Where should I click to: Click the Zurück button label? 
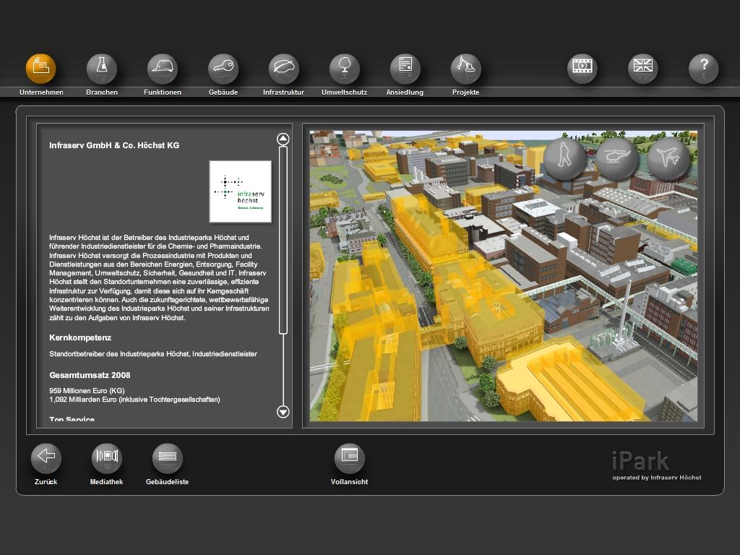click(x=46, y=482)
